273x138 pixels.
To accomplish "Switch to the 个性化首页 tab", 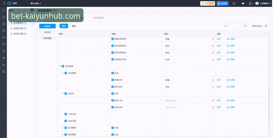I will (x=98, y=18).
